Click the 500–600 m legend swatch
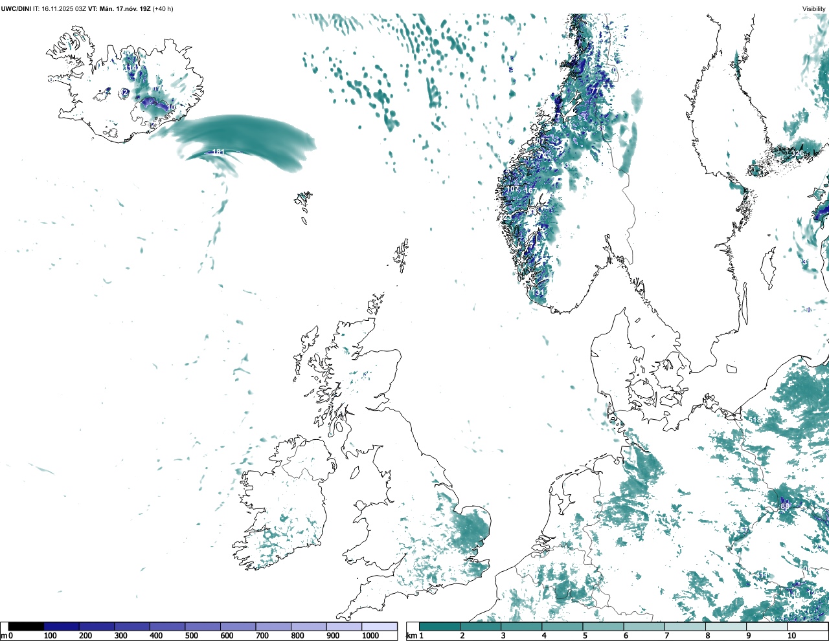This screenshot has width=829, height=641. (203, 626)
